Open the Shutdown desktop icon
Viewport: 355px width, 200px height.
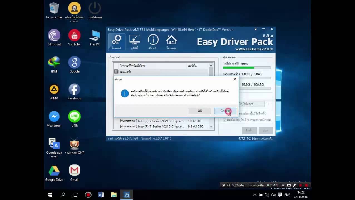tap(95, 11)
